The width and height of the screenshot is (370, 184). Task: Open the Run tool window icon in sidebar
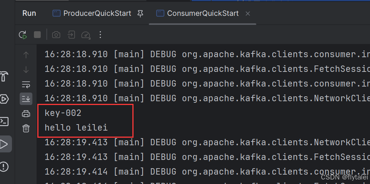click(5, 144)
